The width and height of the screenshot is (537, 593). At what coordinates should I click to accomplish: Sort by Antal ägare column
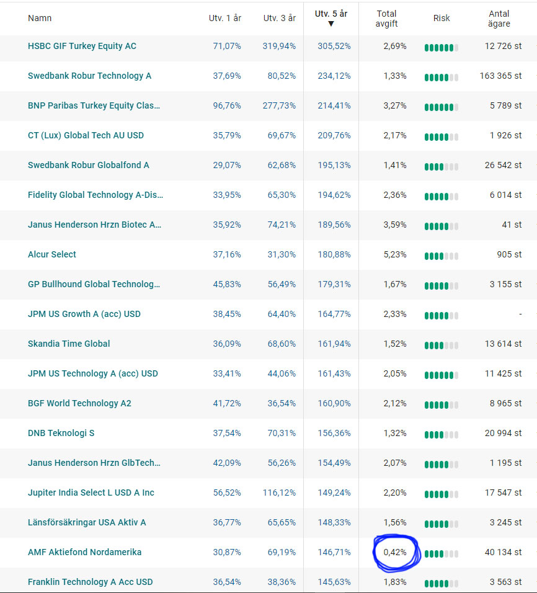point(499,19)
